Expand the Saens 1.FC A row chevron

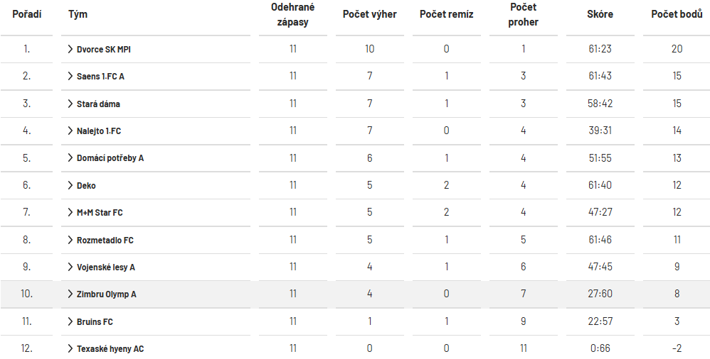coord(70,76)
